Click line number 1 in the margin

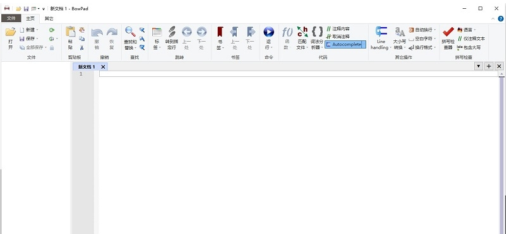pyautogui.click(x=81, y=74)
